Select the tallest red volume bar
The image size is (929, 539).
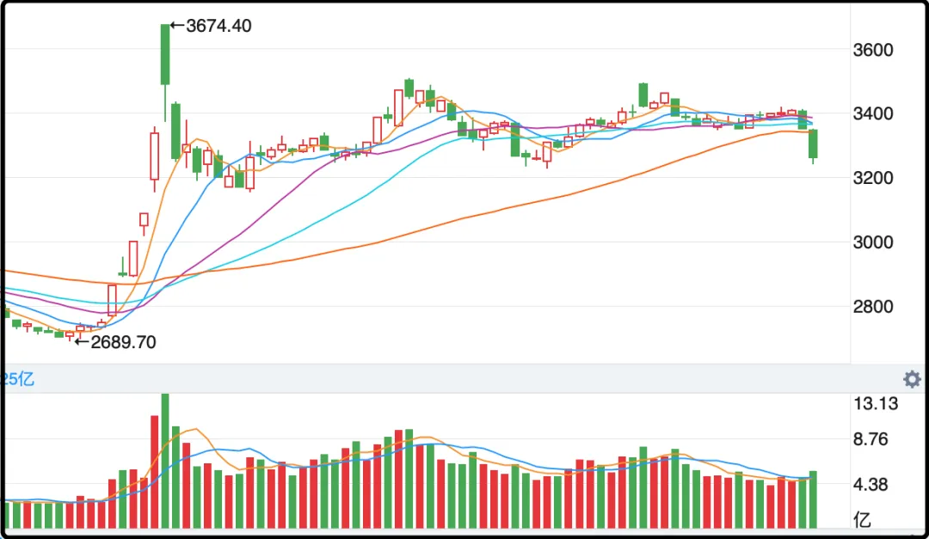(x=155, y=471)
